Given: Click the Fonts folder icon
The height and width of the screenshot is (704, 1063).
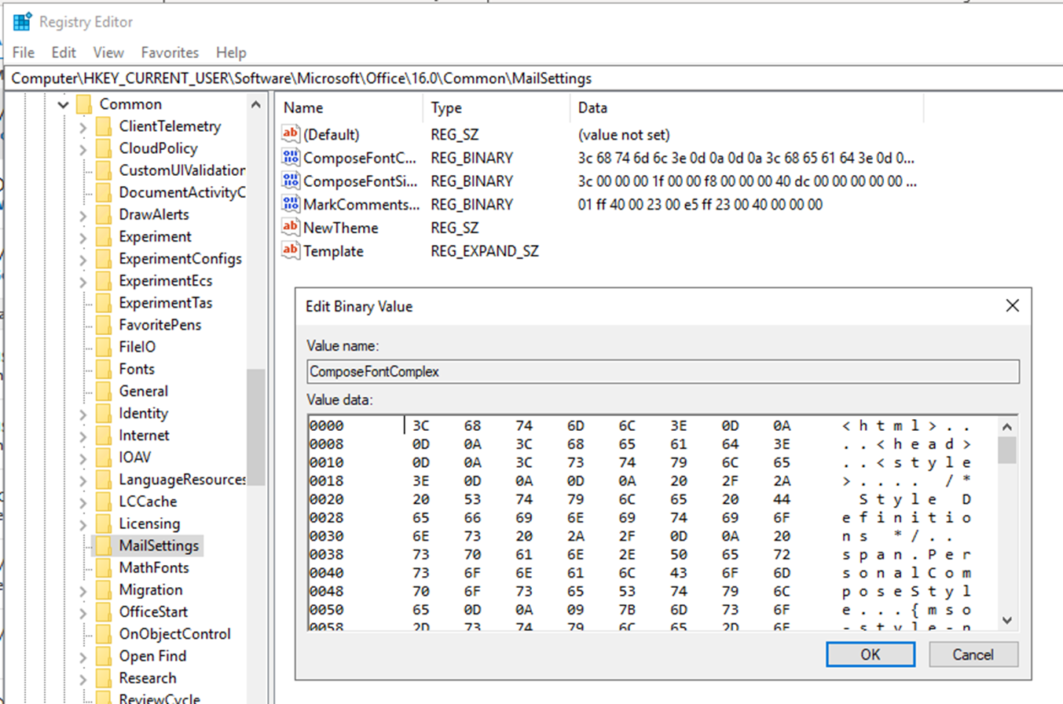Looking at the screenshot, I should tap(104, 369).
